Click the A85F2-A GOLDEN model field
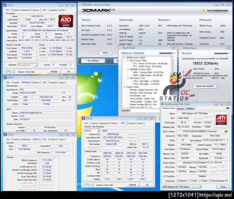The image size is (234, 199). [x=36, y=93]
